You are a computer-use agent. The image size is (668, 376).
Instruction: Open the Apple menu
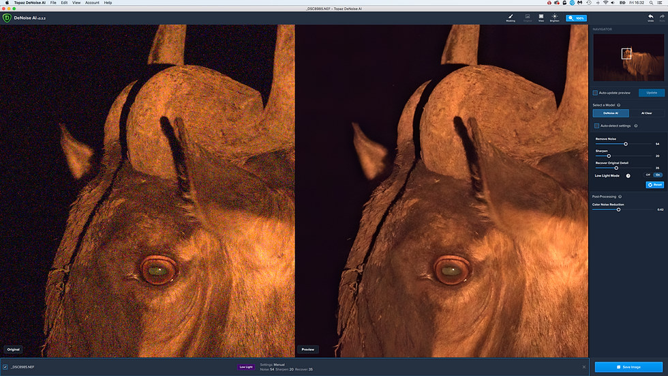(x=7, y=3)
